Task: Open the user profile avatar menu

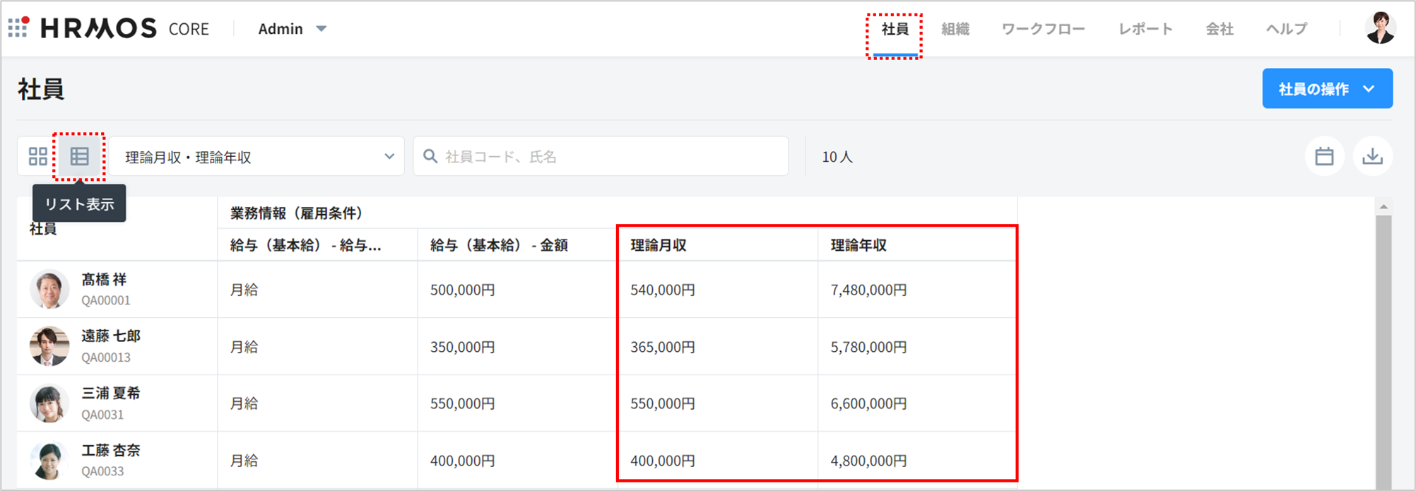Action: pyautogui.click(x=1380, y=28)
